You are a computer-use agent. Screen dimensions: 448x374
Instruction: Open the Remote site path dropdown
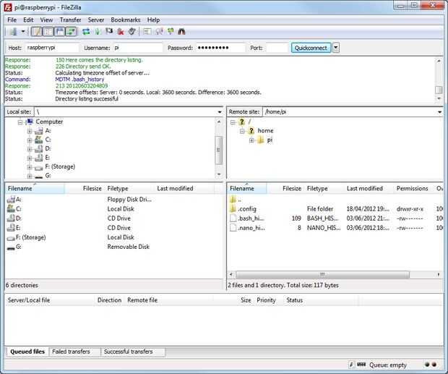[439, 112]
